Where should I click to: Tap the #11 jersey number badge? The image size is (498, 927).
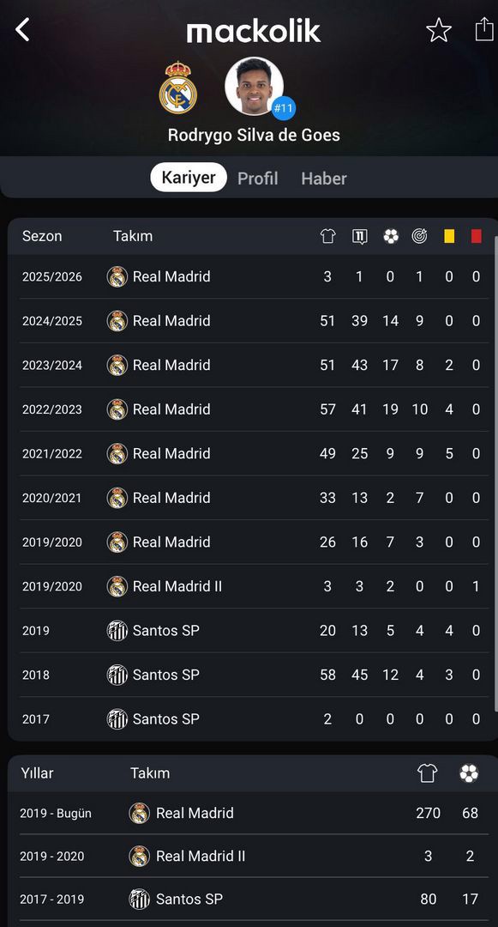pyautogui.click(x=283, y=108)
